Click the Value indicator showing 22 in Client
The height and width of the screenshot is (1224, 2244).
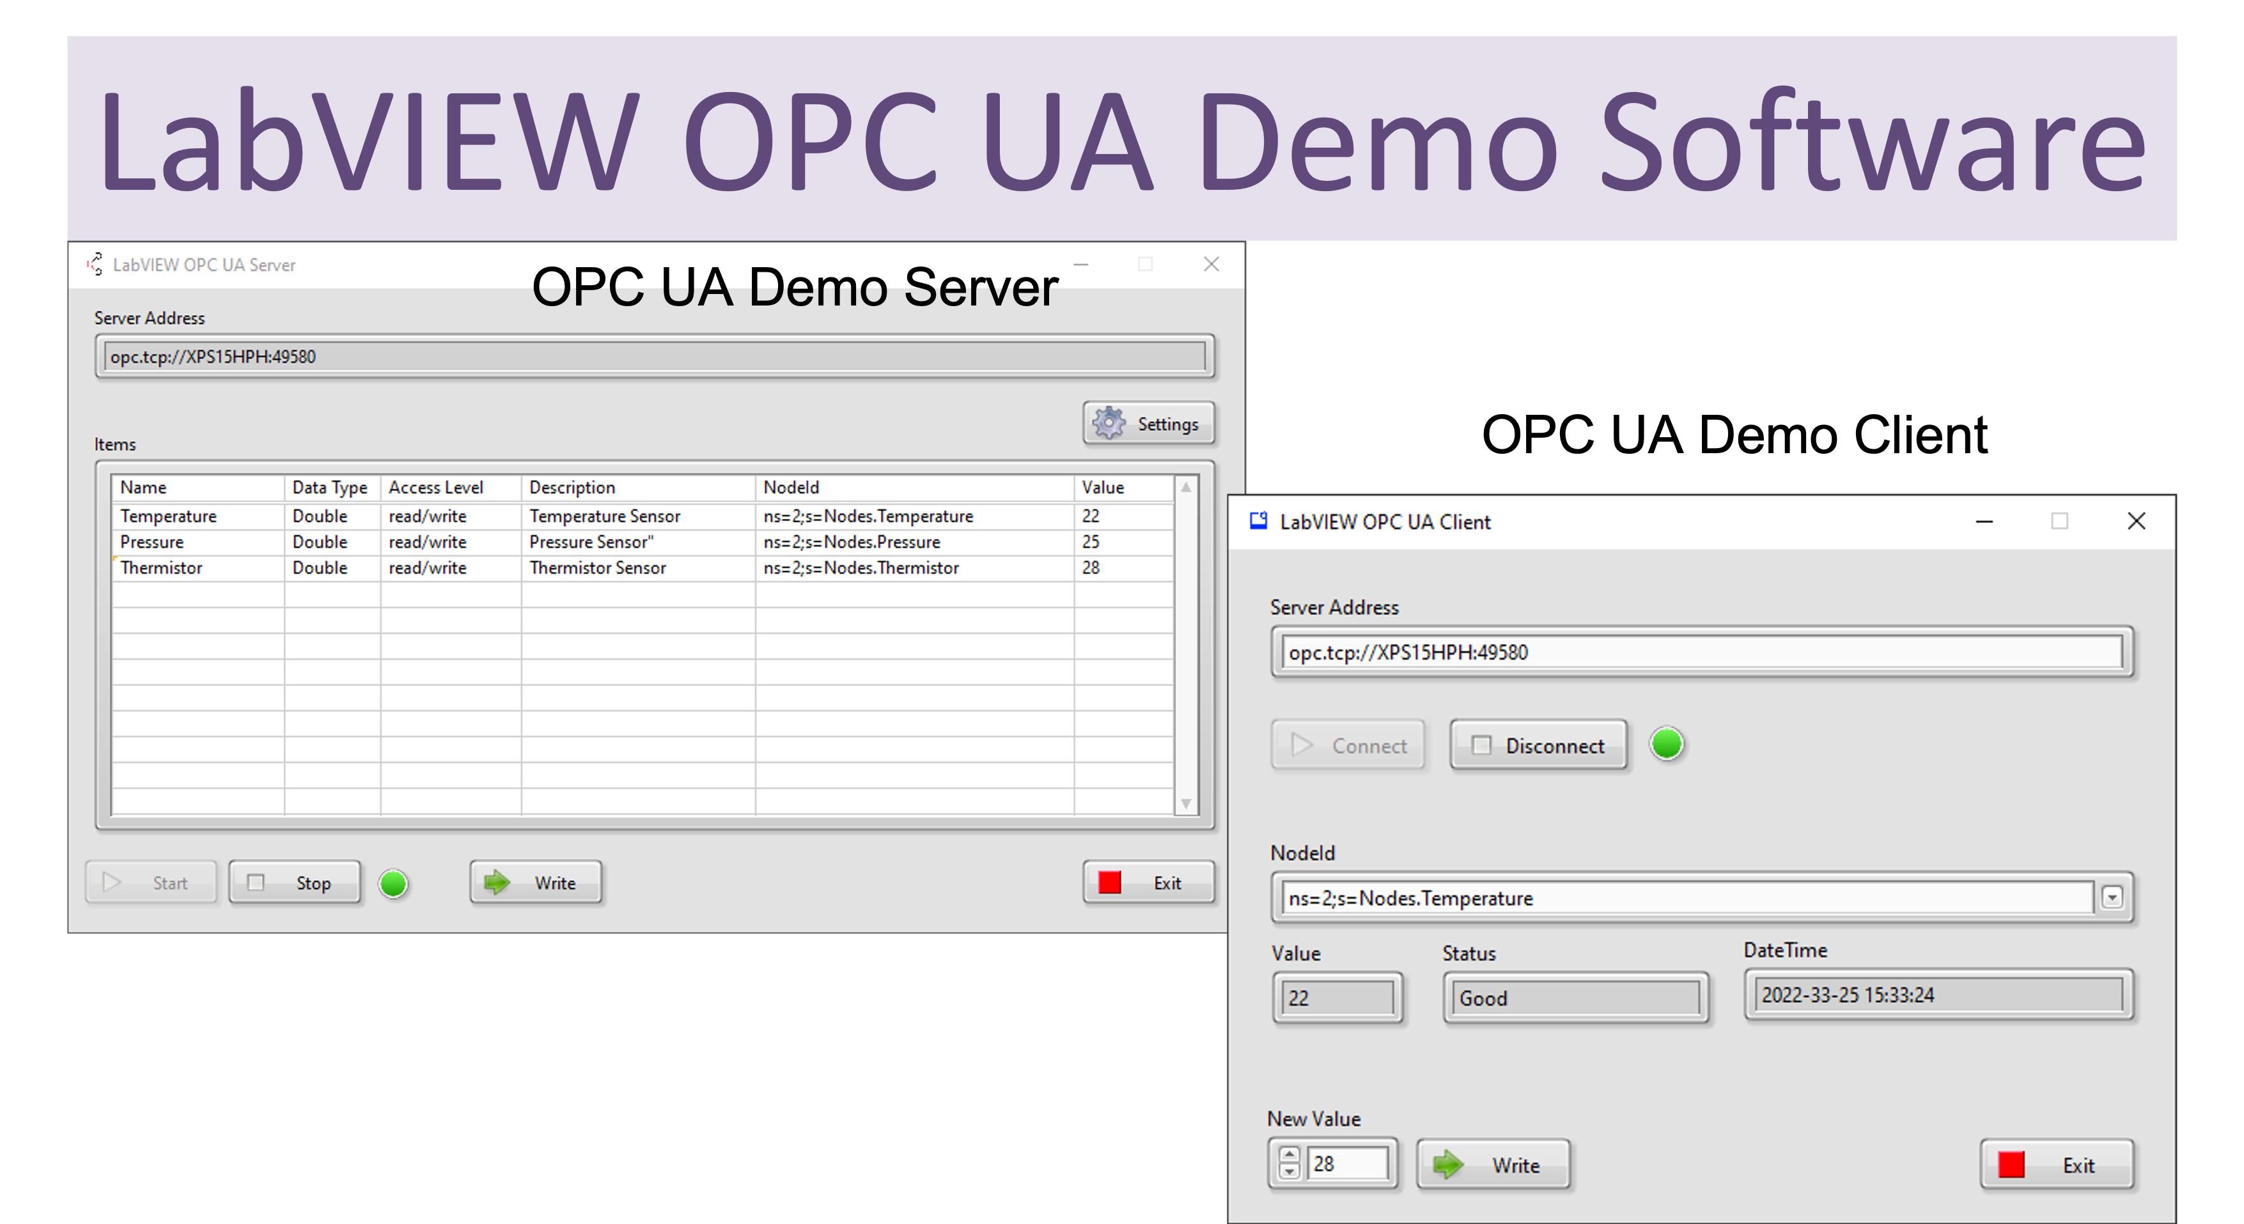[1337, 998]
